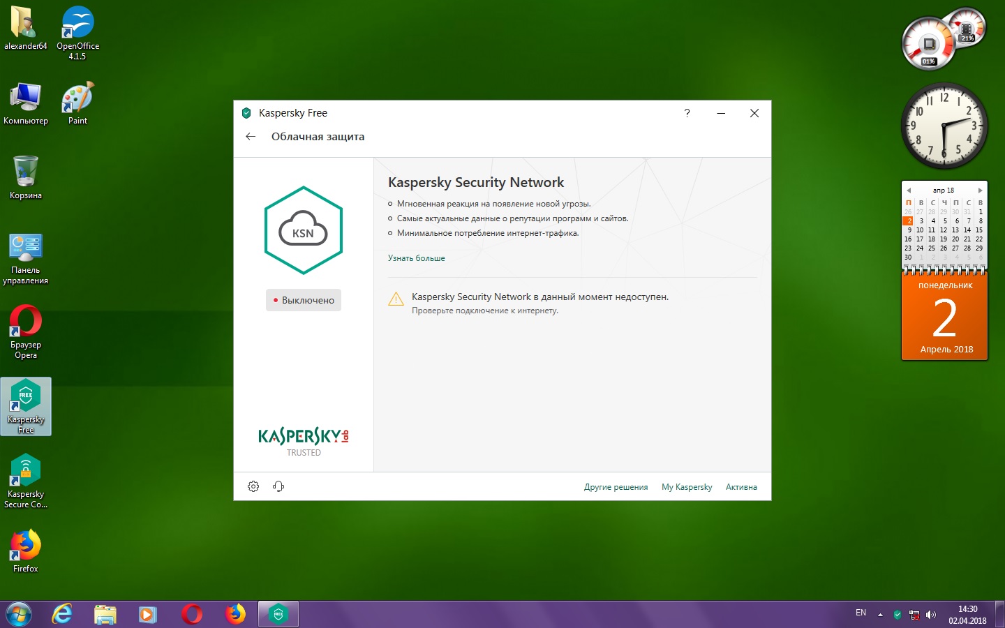Launch Opera from the taskbar
The height and width of the screenshot is (628, 1005).
pos(192,615)
